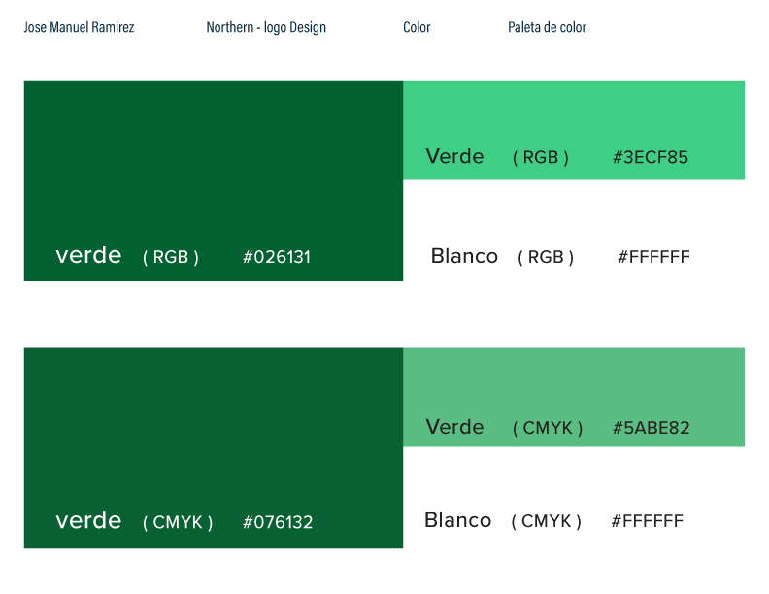
Task: Click the ( CMYK ) label beside #076132
Action: 178,522
